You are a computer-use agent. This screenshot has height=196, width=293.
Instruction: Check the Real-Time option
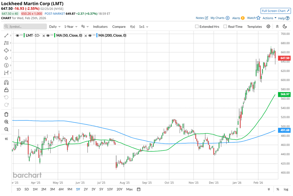click(225, 27)
